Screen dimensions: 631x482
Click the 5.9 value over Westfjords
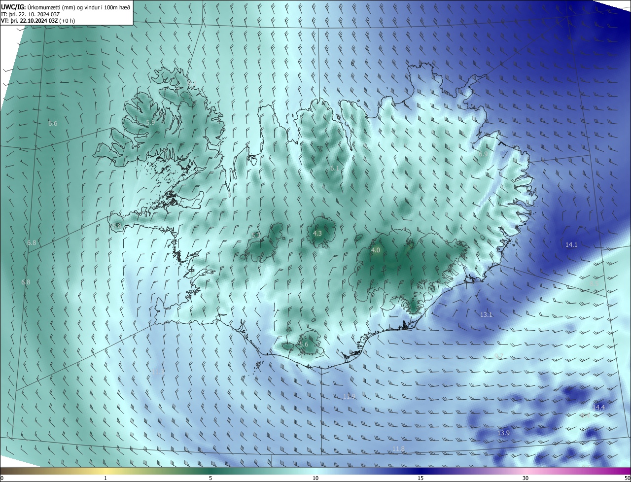click(x=150, y=122)
